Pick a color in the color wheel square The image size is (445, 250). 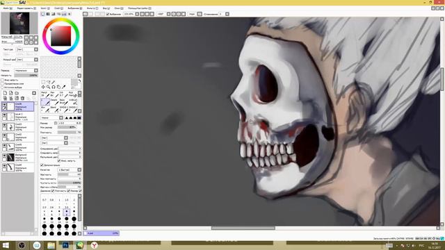click(x=60, y=36)
